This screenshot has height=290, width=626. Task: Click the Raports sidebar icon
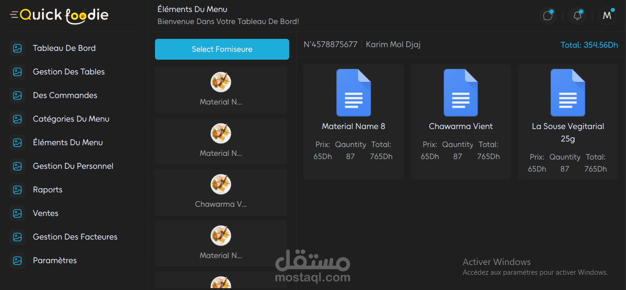(18, 190)
